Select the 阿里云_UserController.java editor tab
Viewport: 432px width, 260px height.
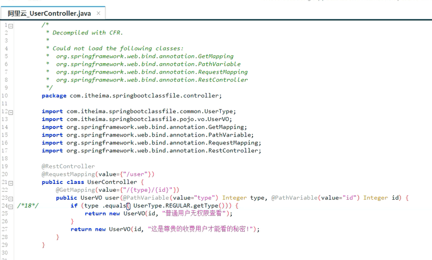[x=49, y=13]
